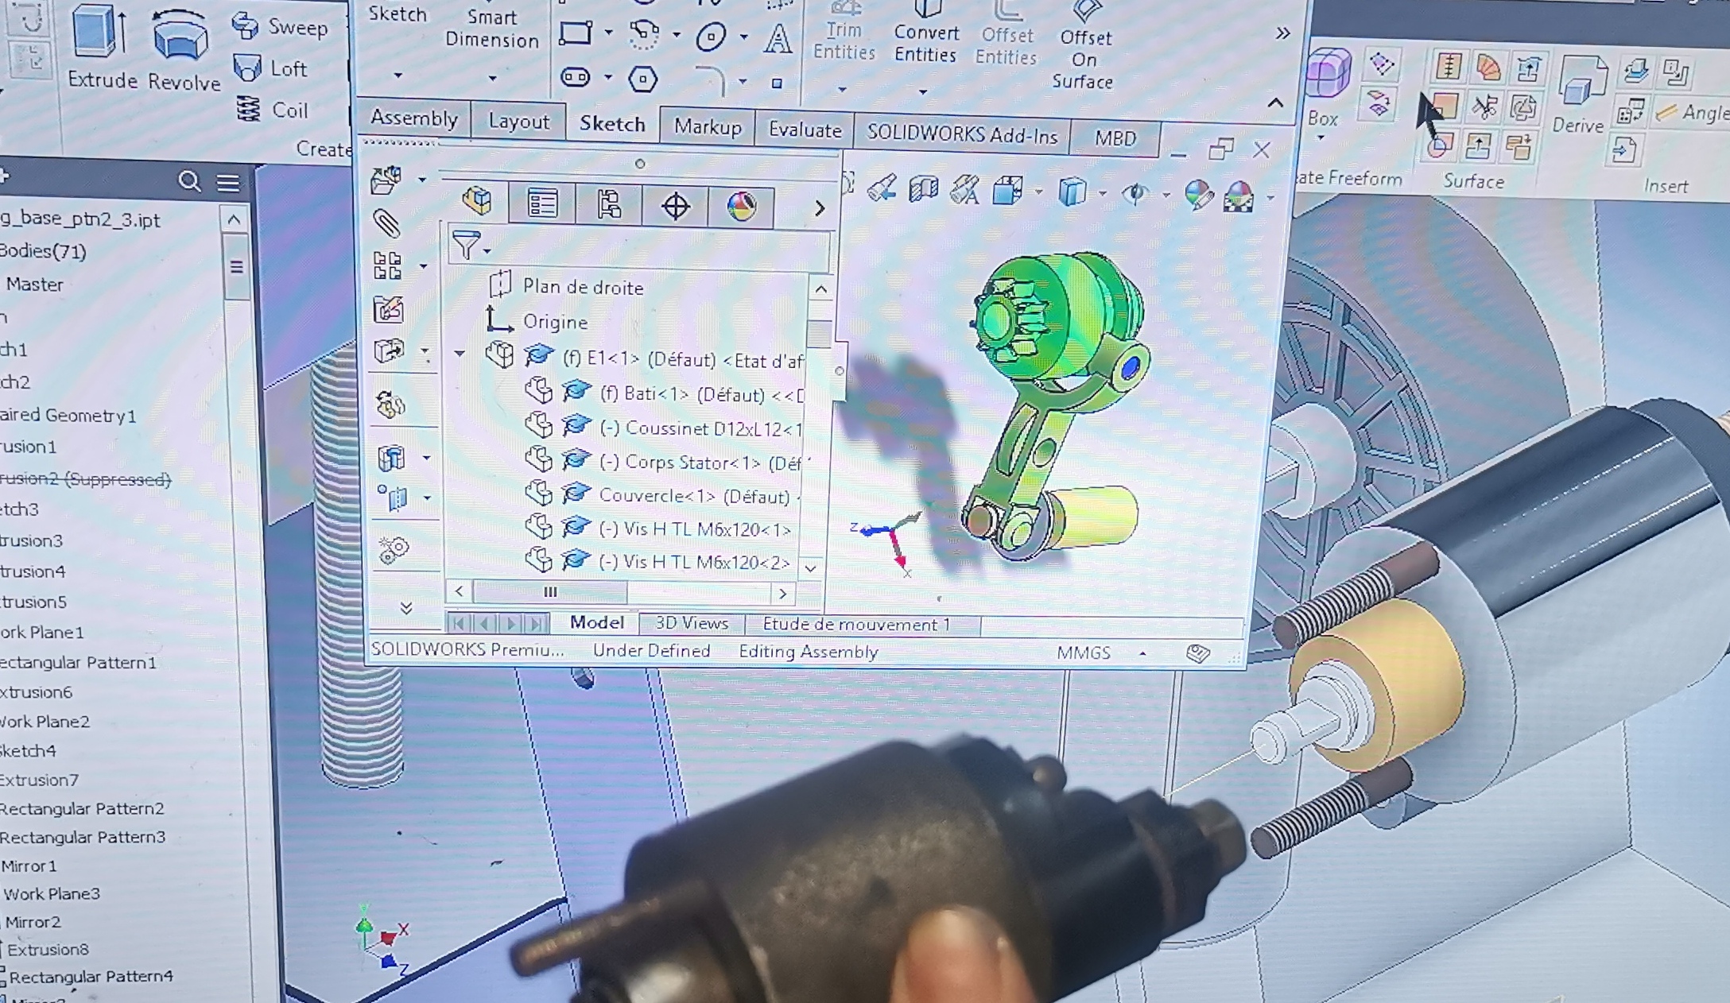The height and width of the screenshot is (1003, 1730).
Task: Click the paperclip attachment icon
Action: [x=387, y=224]
